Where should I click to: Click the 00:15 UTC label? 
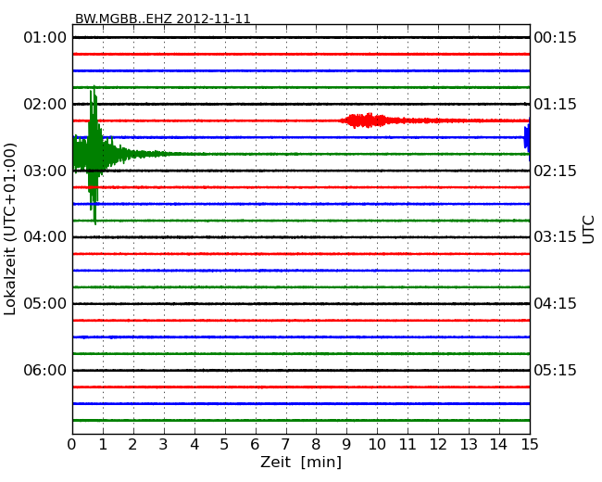[x=555, y=38]
